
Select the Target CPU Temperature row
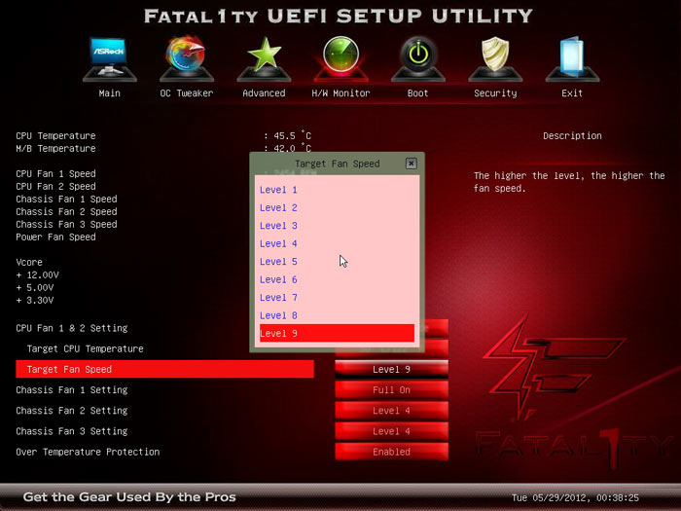[86, 348]
